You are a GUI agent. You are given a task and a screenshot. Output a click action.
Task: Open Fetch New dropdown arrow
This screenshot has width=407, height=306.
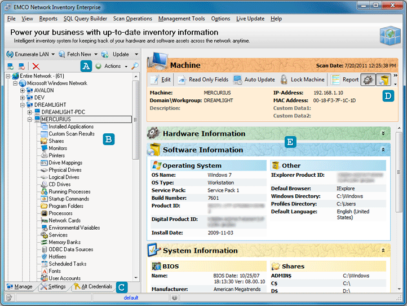point(96,54)
